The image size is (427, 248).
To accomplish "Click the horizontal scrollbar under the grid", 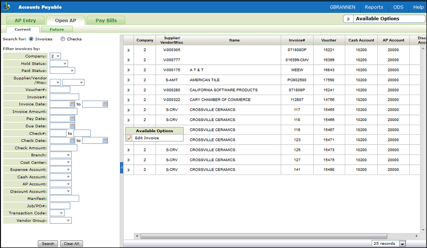I will (277, 236).
